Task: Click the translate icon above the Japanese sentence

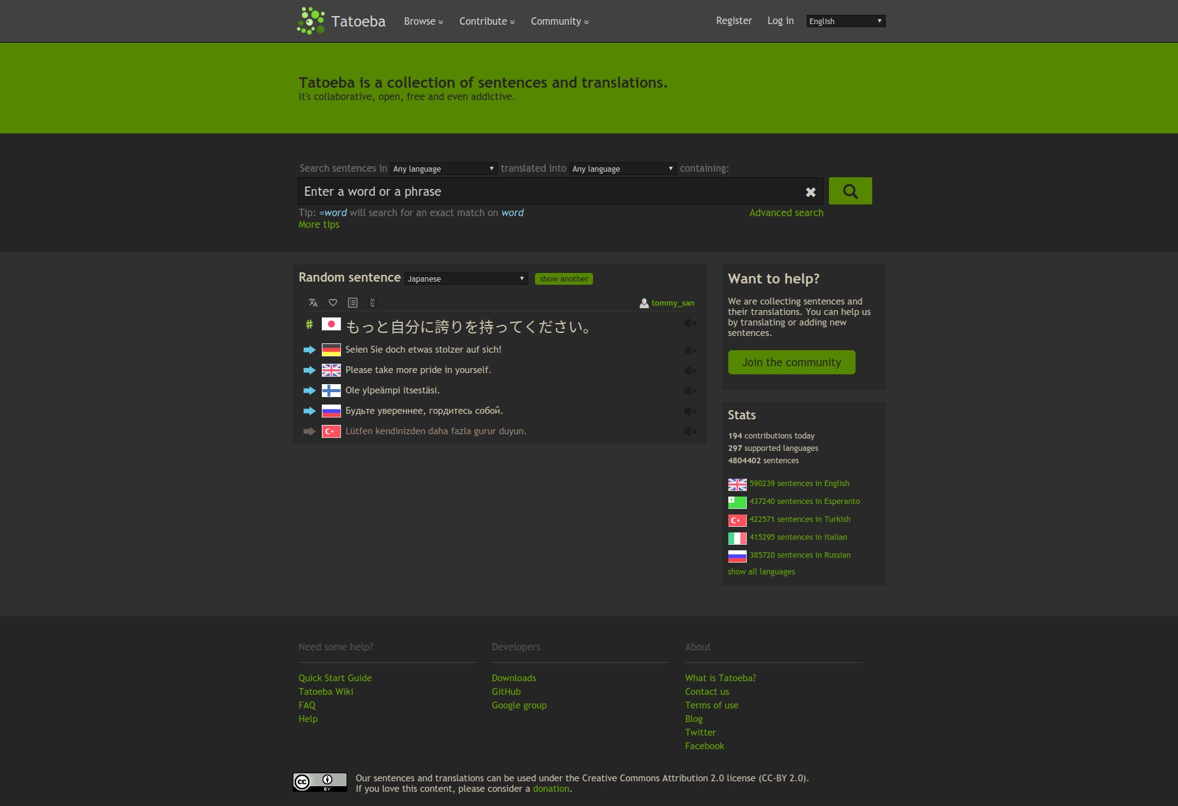Action: point(313,303)
